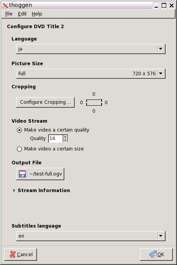Open the Picture Size dropdown

point(91,74)
